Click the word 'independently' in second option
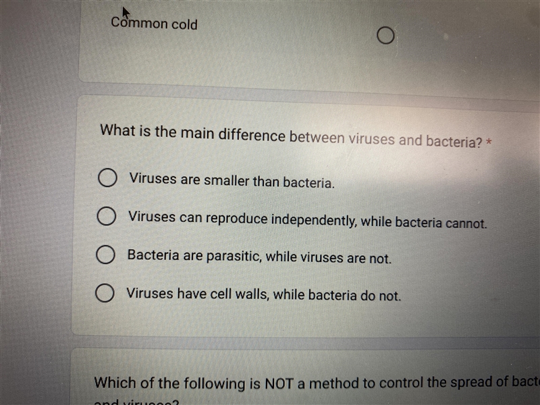The height and width of the screenshot is (405, 540). click(313, 220)
